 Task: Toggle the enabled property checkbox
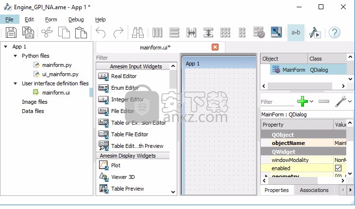(338, 168)
